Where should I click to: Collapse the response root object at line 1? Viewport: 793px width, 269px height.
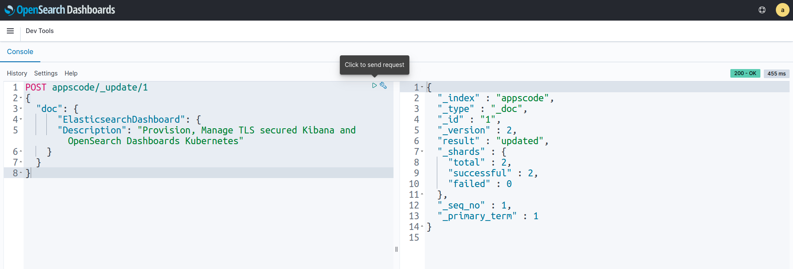coord(422,88)
